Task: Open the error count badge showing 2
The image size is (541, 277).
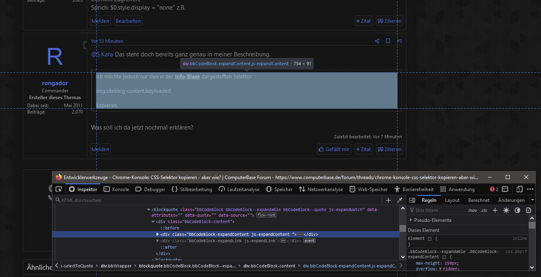Action: point(494,189)
